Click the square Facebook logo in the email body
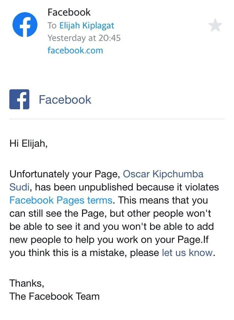The width and height of the screenshot is (234, 320). 19,99
